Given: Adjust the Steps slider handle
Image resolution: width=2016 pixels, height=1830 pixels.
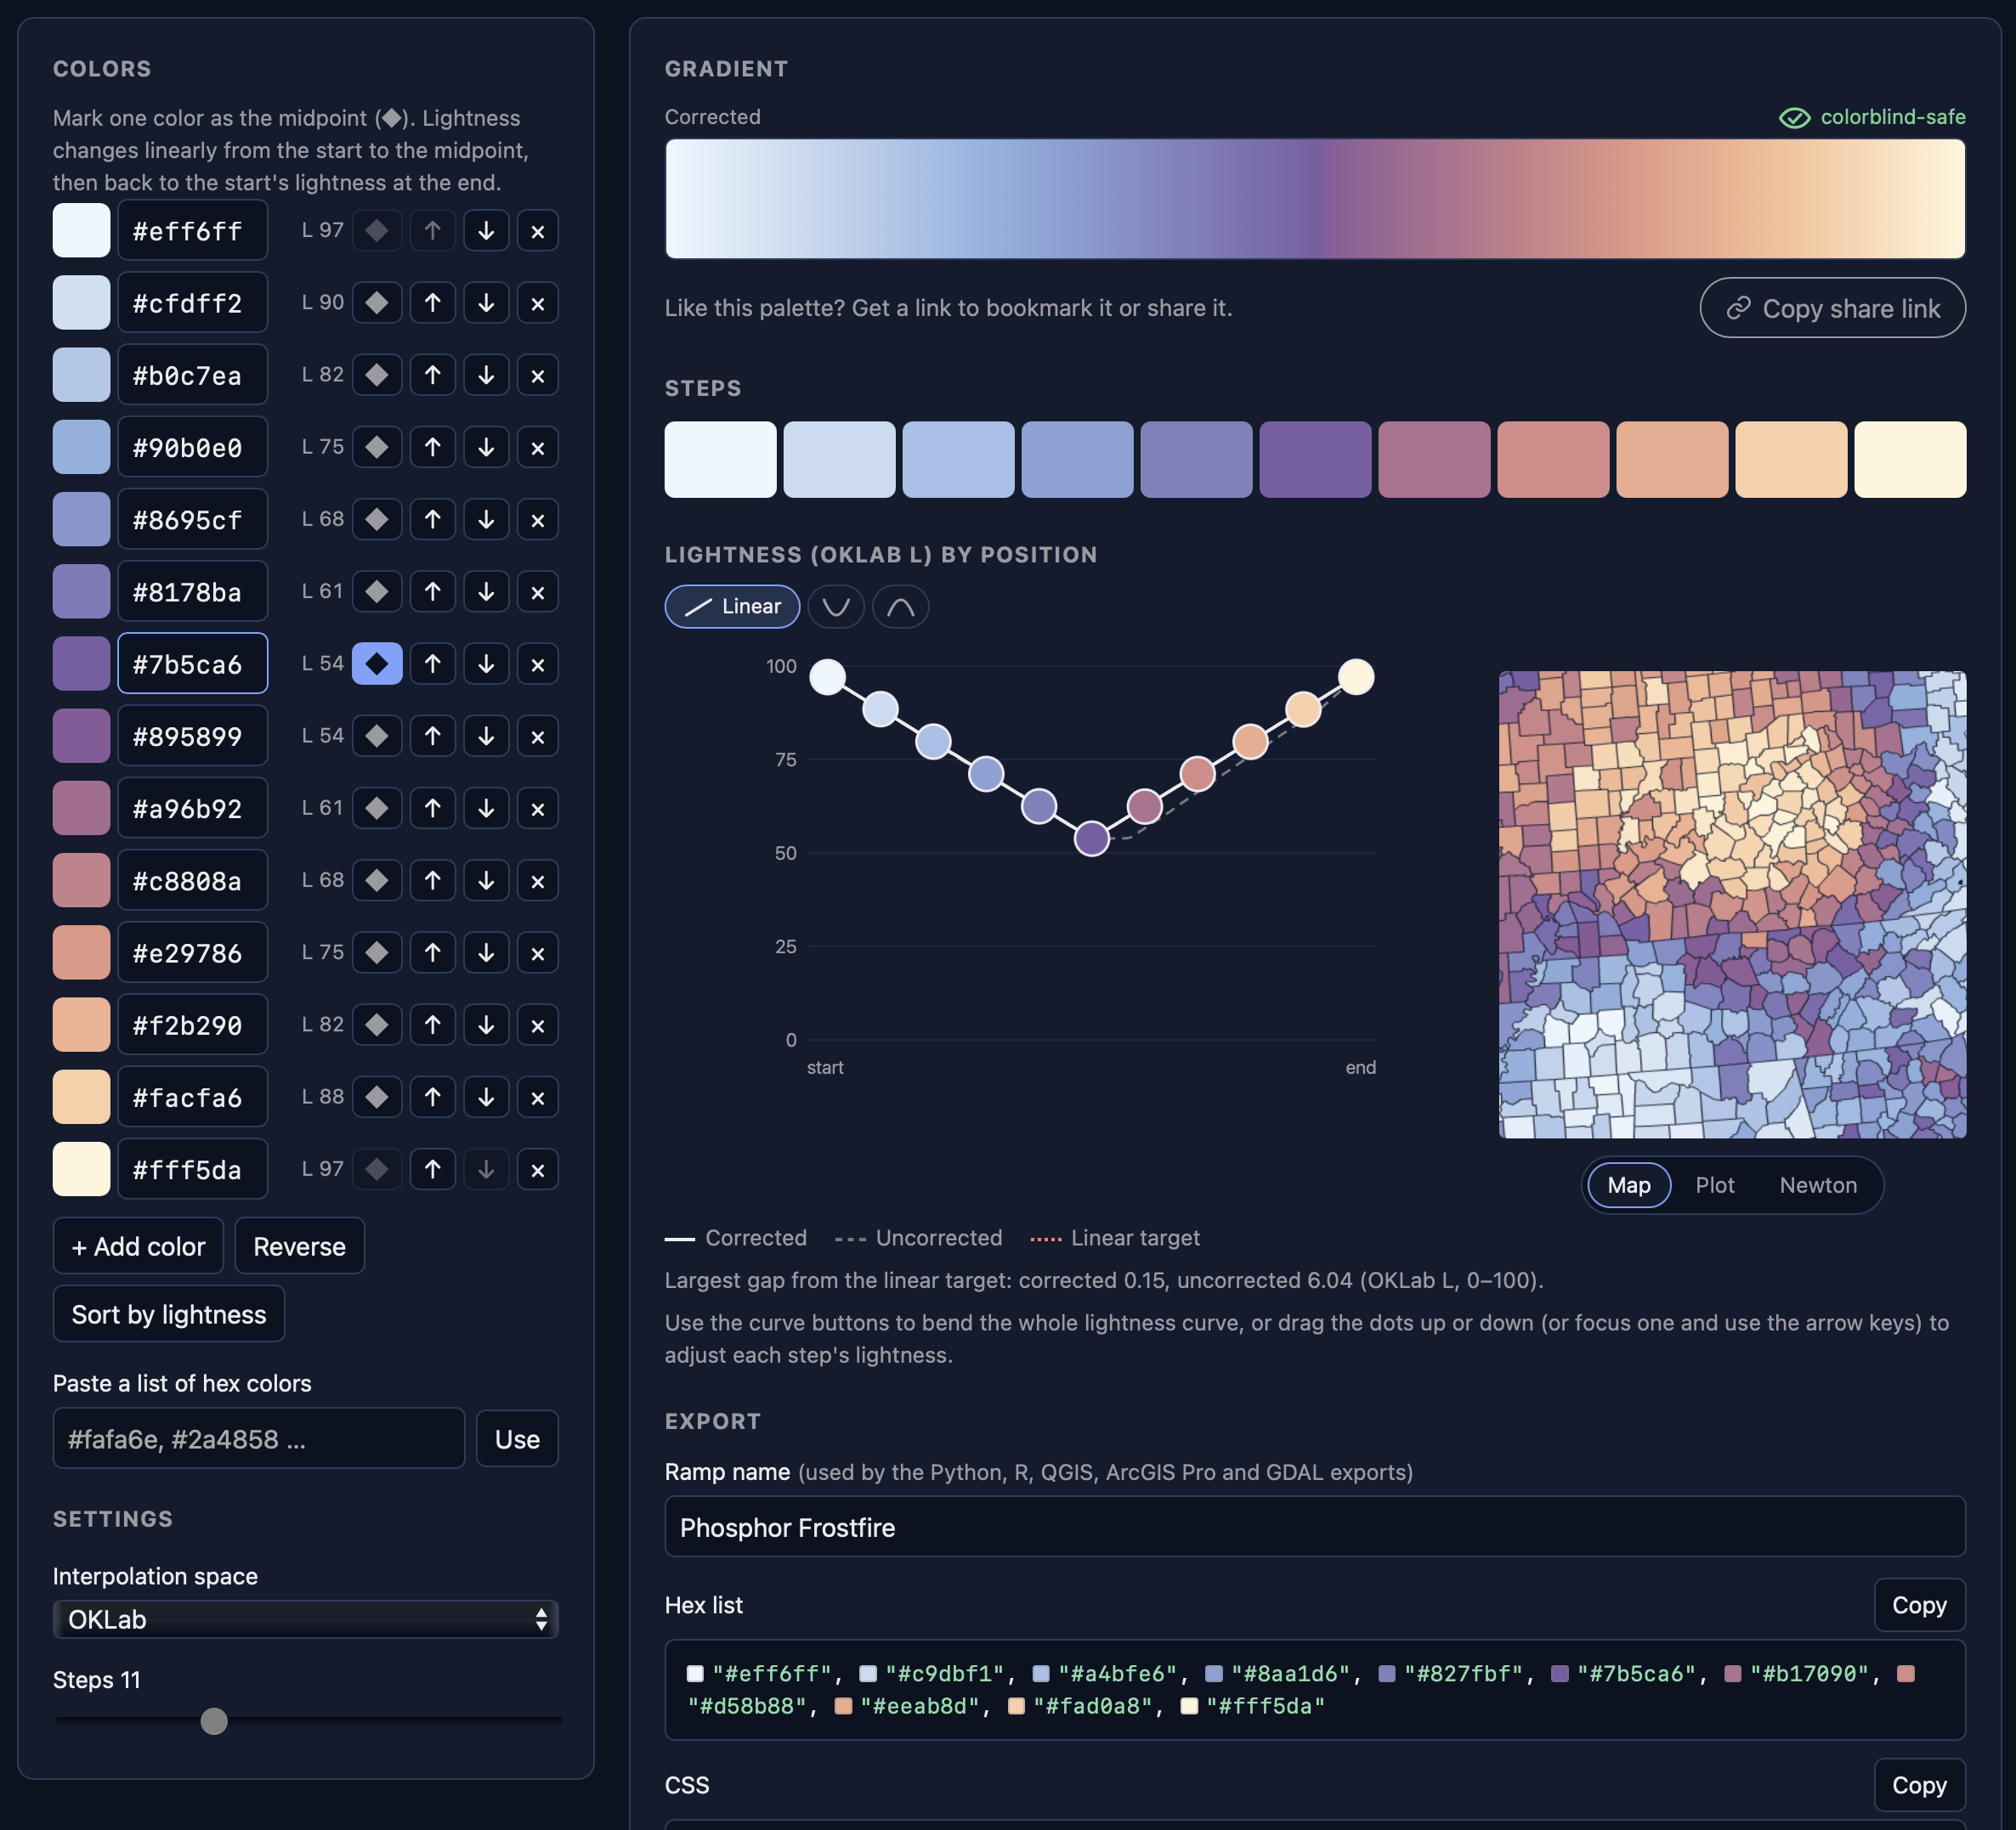Looking at the screenshot, I should point(214,1721).
